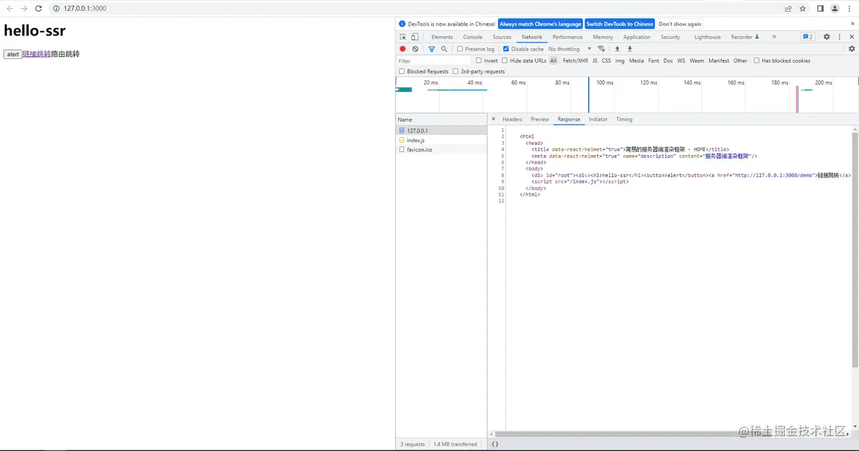859x451 pixels.
Task: Open DevTools settings gear icon
Action: click(x=827, y=37)
